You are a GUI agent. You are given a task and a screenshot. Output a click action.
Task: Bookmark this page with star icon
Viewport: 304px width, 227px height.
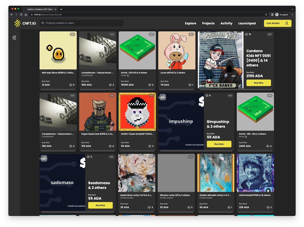click(266, 15)
